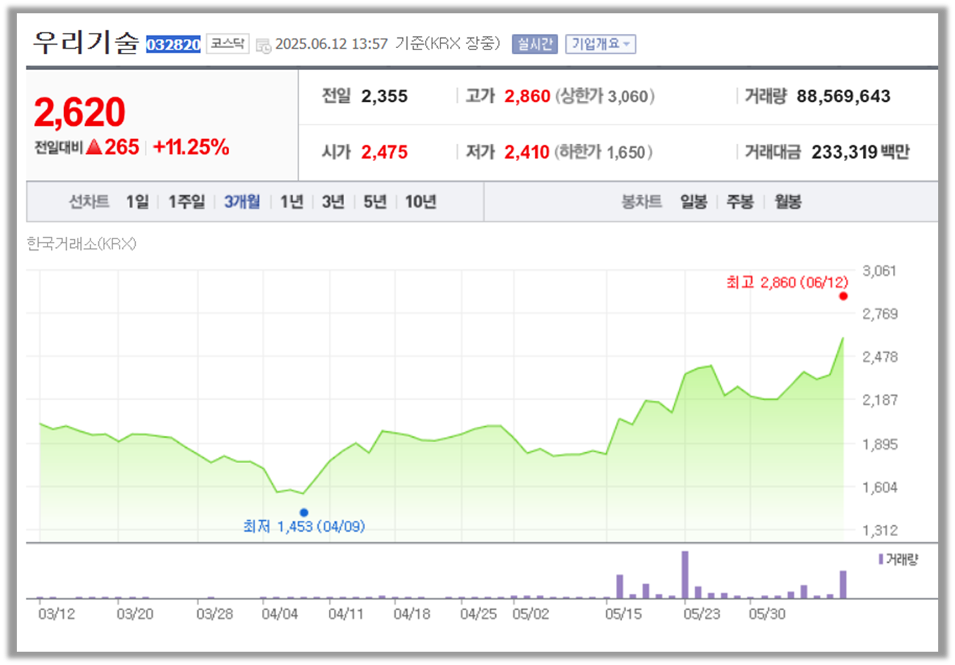Switch chart to 10년 range
The width and height of the screenshot is (955, 665).
(420, 201)
